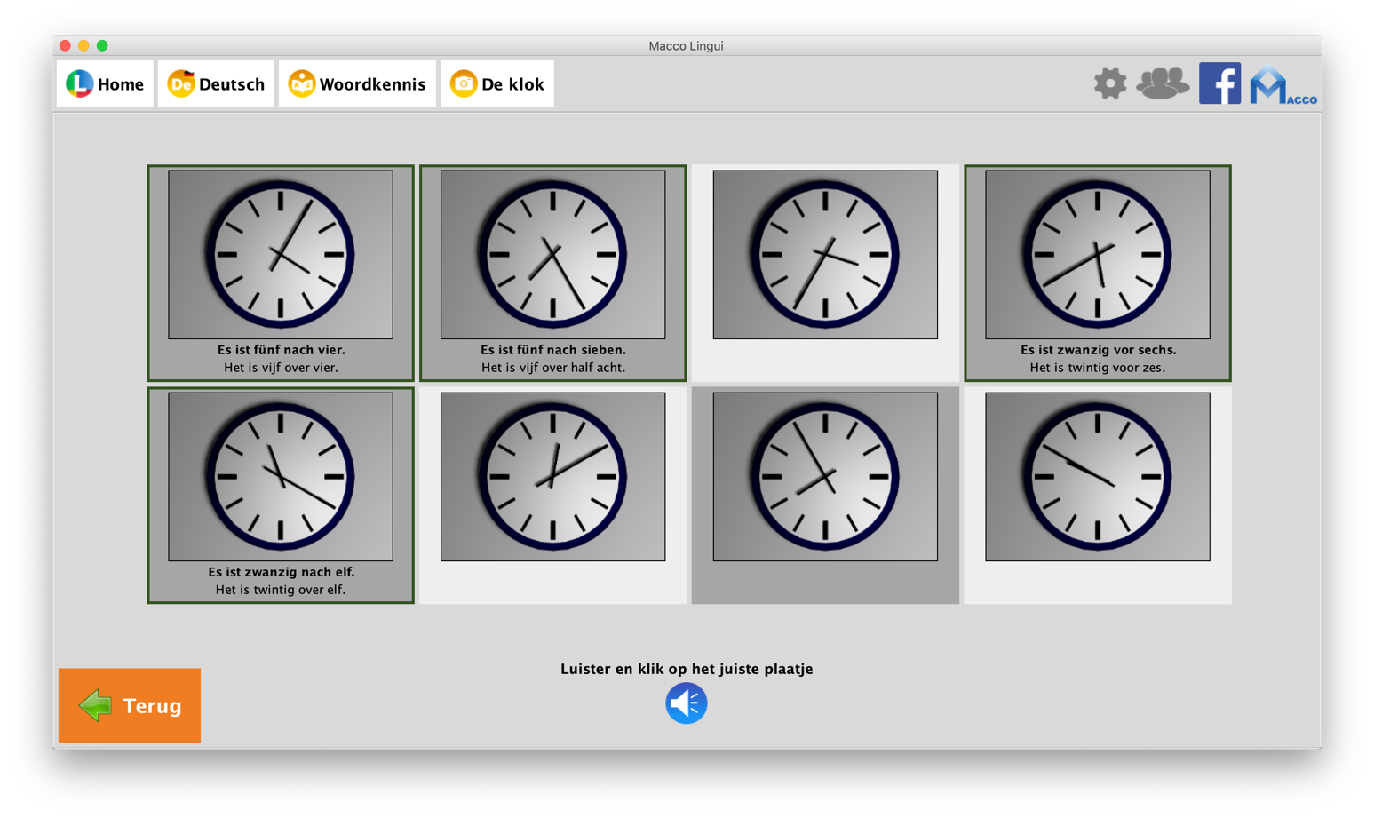Choose the last clock in the bottom row
The height and width of the screenshot is (818, 1374).
[x=1097, y=477]
